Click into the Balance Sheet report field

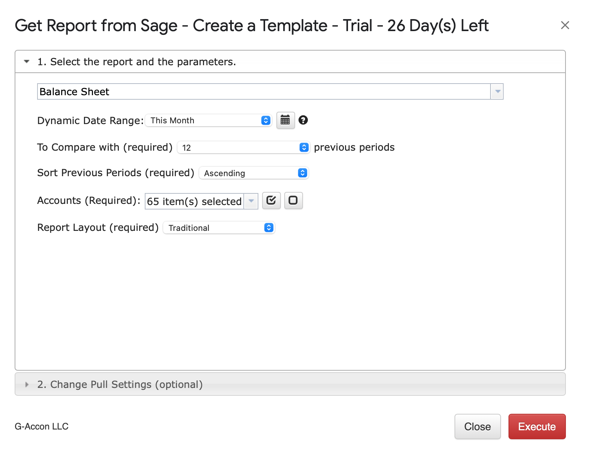[264, 91]
